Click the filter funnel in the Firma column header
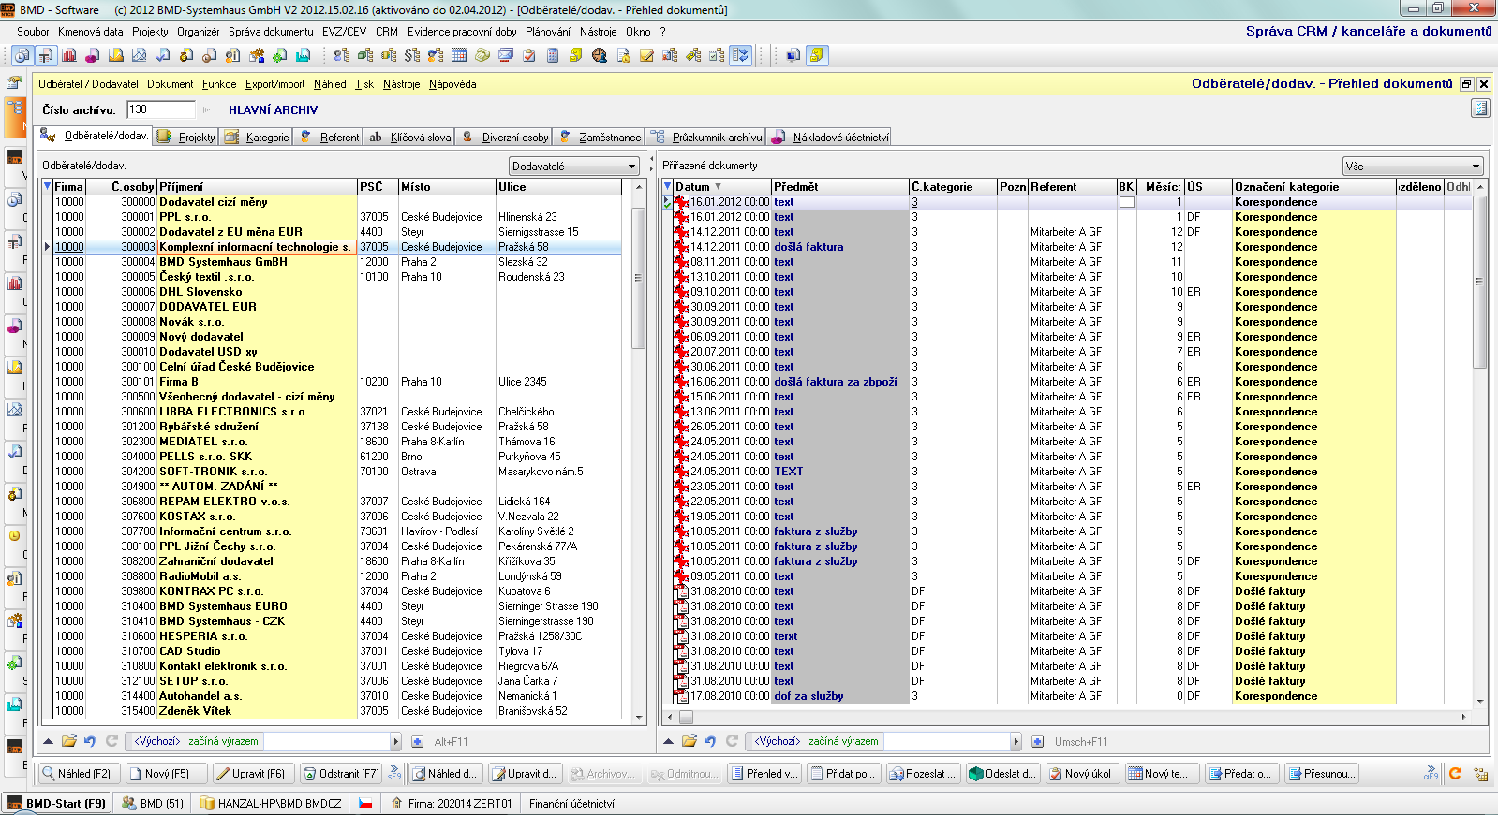This screenshot has height=815, width=1498. 48,187
